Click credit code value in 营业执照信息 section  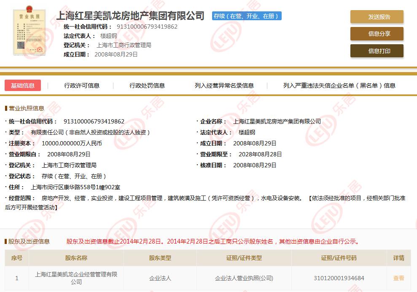[x=94, y=121]
